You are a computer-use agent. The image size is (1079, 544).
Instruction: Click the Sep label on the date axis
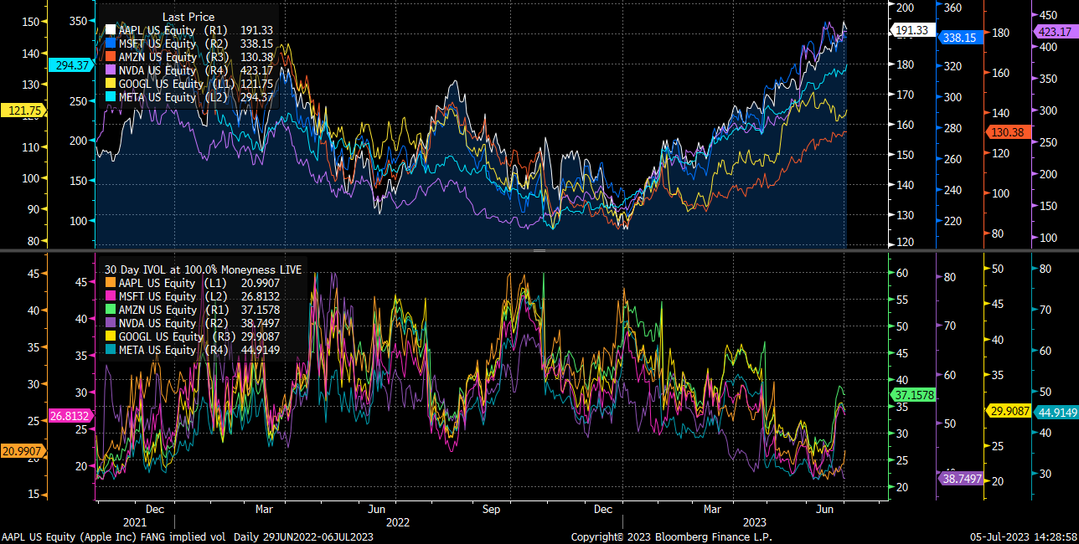tap(491, 509)
